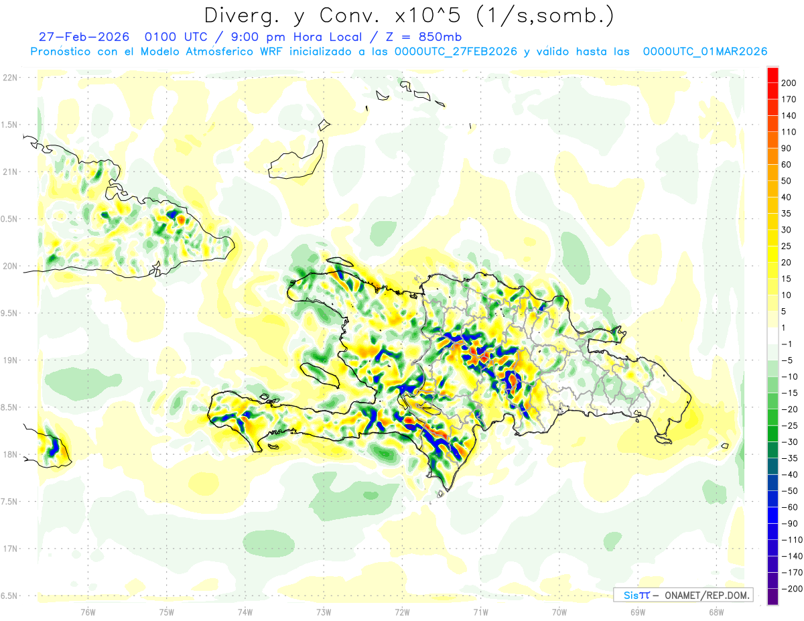Click the '73W' longitude label
The height and width of the screenshot is (621, 804).
(x=324, y=611)
